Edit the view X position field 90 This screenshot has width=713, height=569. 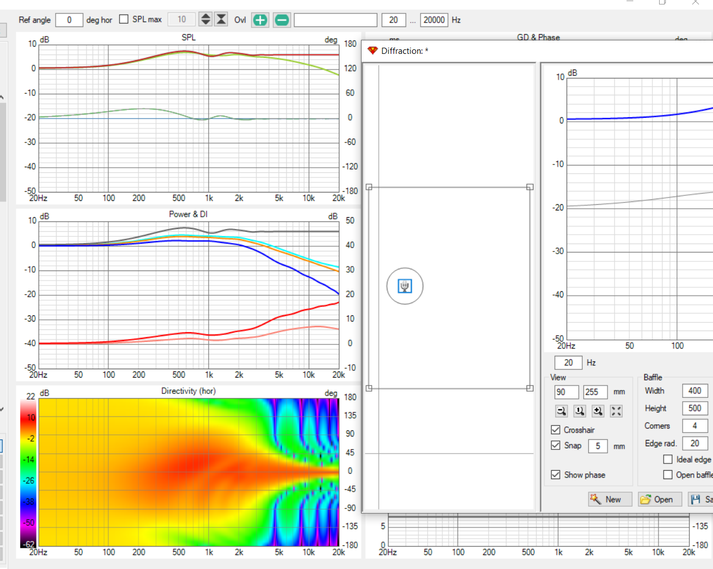point(566,392)
